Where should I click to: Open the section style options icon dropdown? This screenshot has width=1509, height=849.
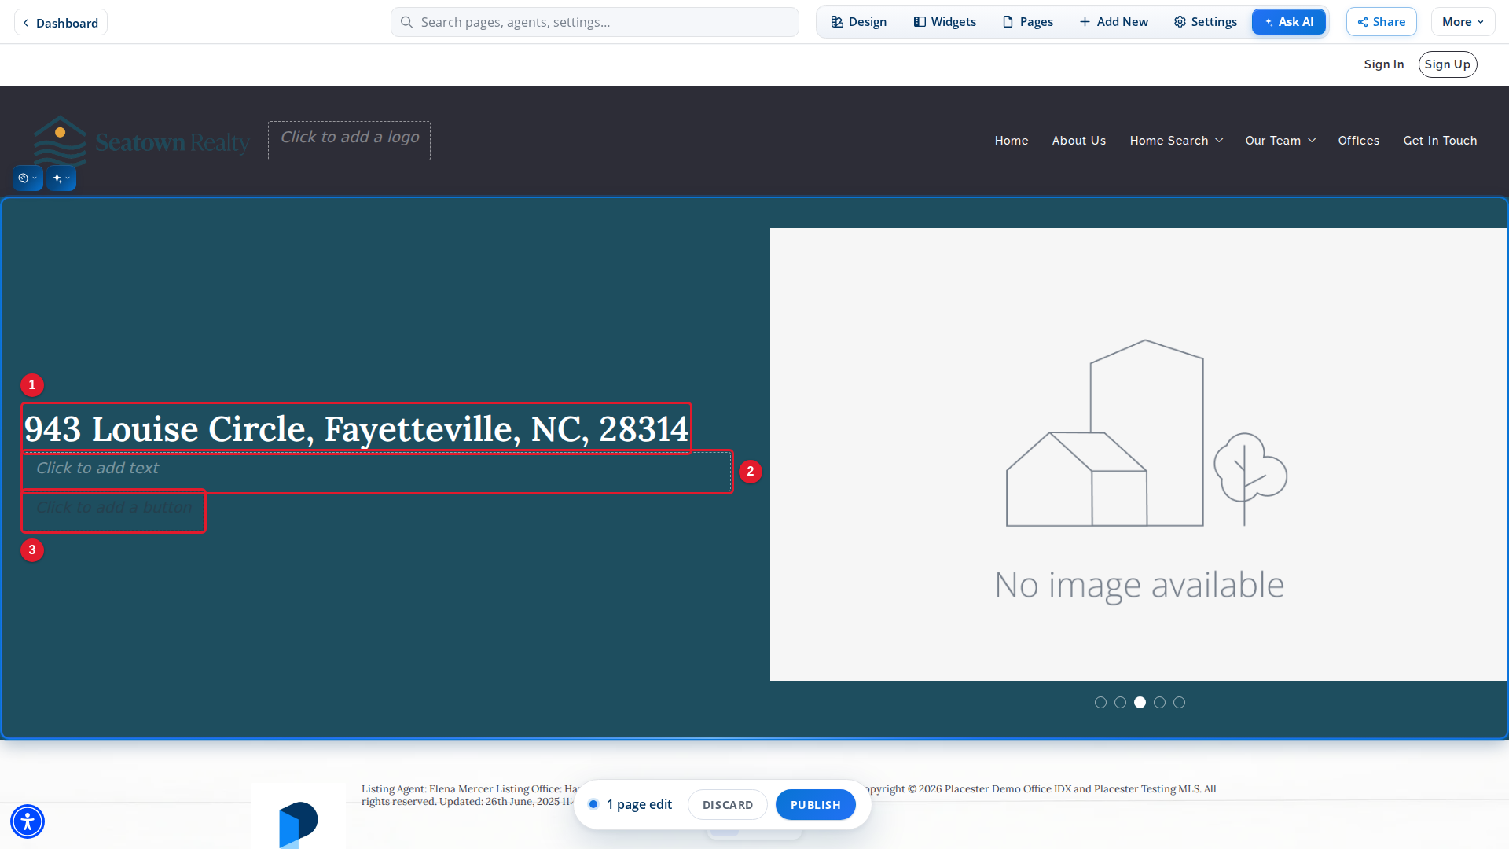(28, 178)
